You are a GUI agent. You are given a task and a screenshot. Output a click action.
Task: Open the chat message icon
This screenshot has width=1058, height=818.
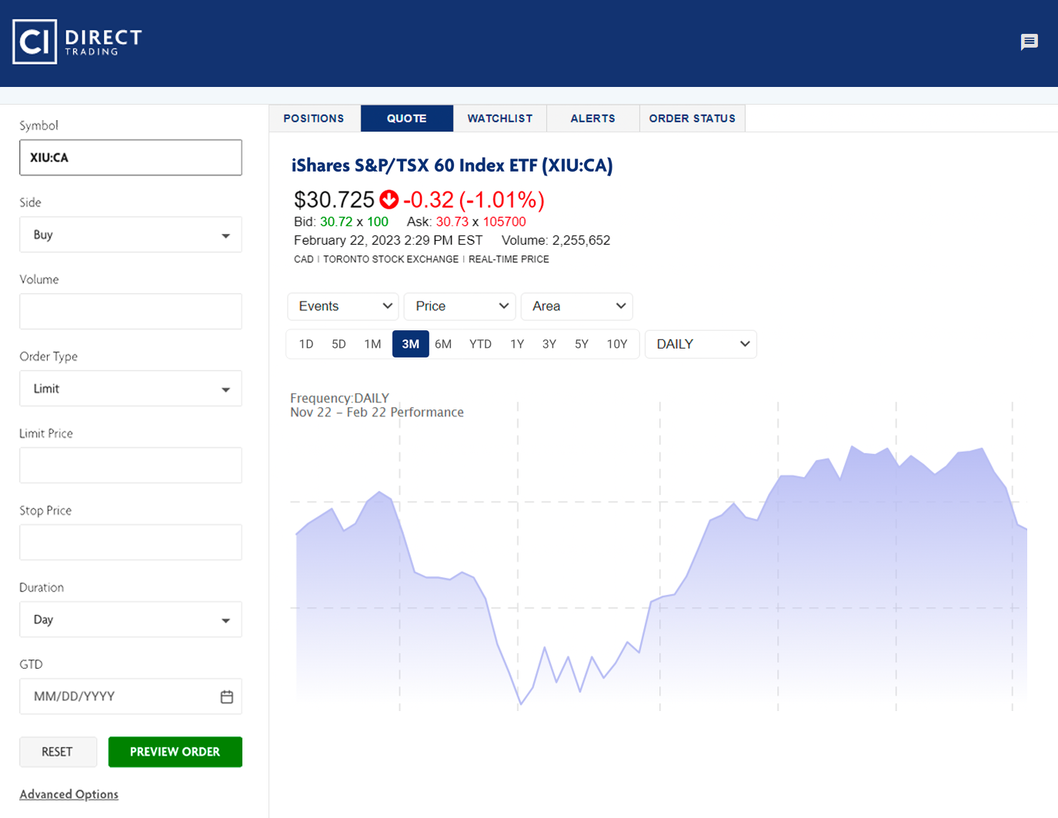click(1029, 42)
